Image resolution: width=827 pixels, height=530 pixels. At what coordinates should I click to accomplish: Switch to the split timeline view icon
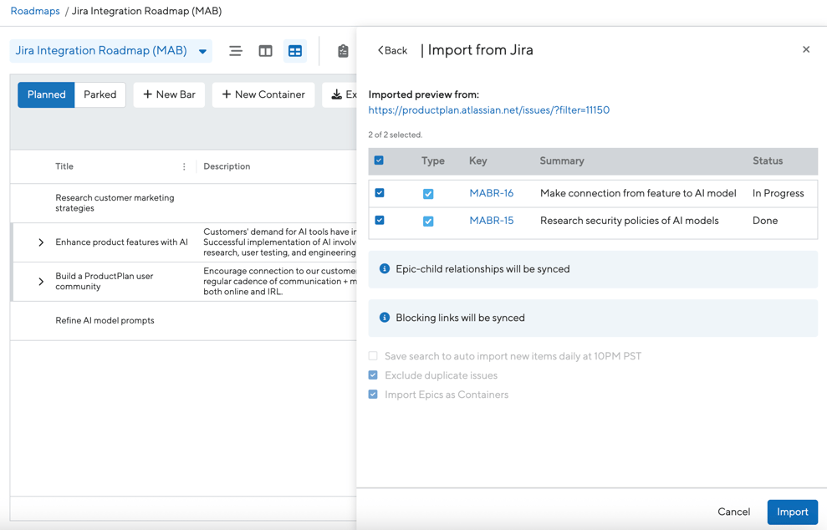point(265,51)
